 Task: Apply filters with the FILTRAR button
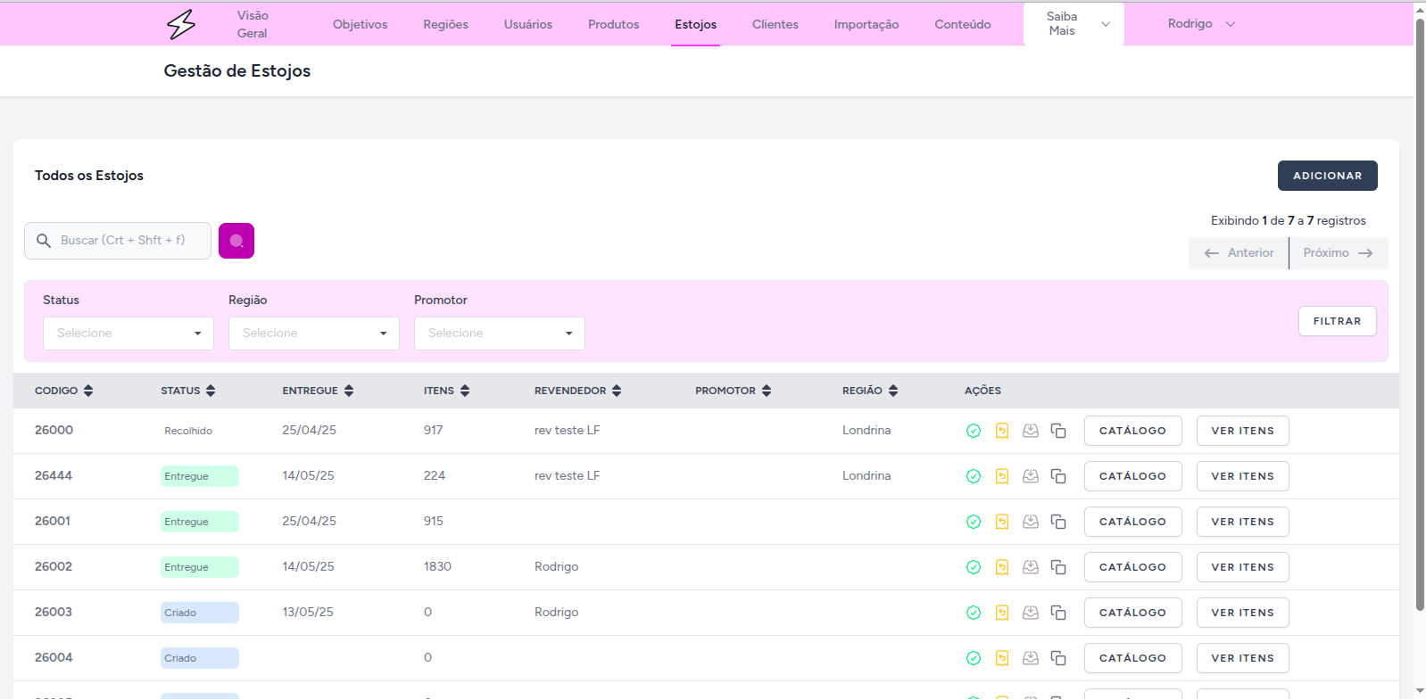pyautogui.click(x=1338, y=321)
